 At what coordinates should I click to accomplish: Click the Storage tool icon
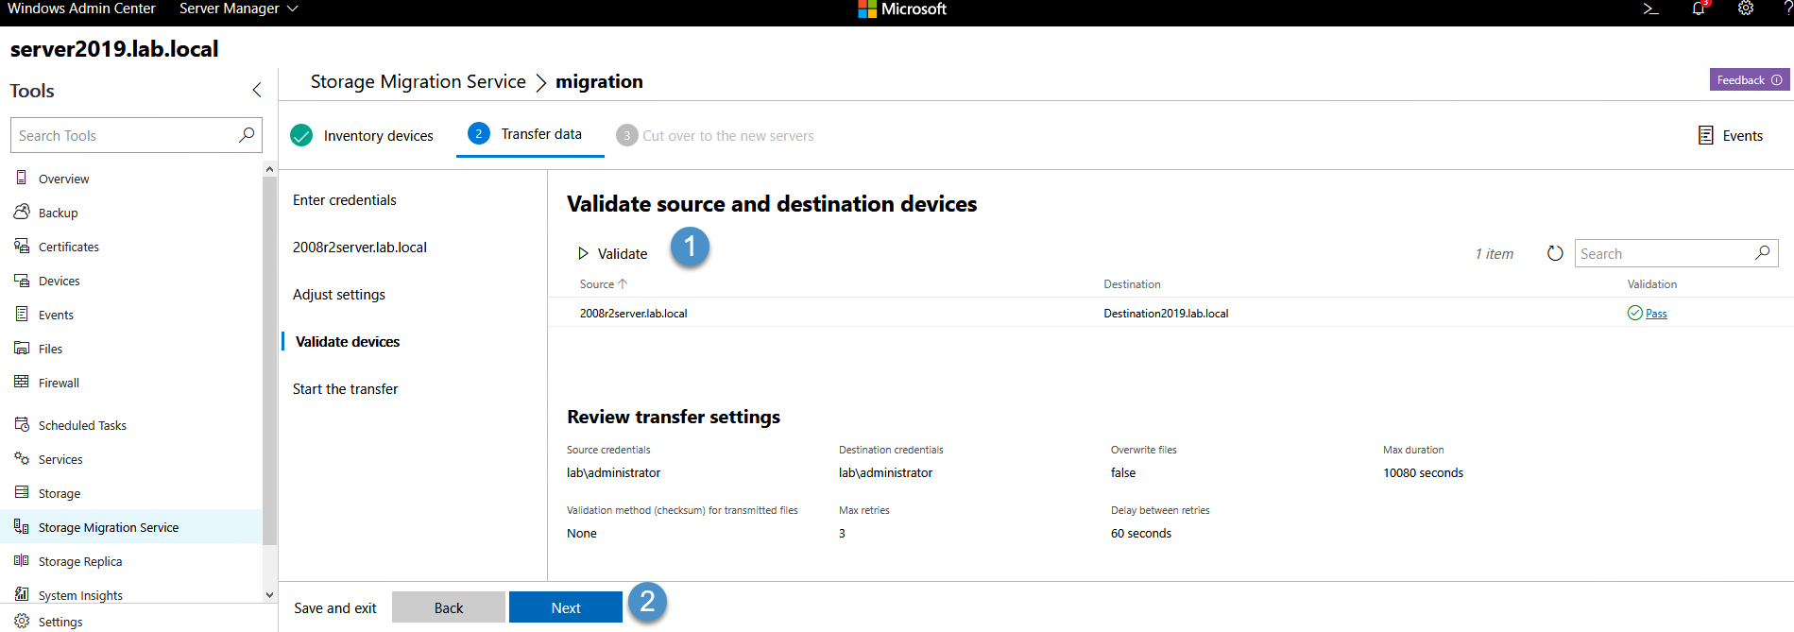point(22,492)
